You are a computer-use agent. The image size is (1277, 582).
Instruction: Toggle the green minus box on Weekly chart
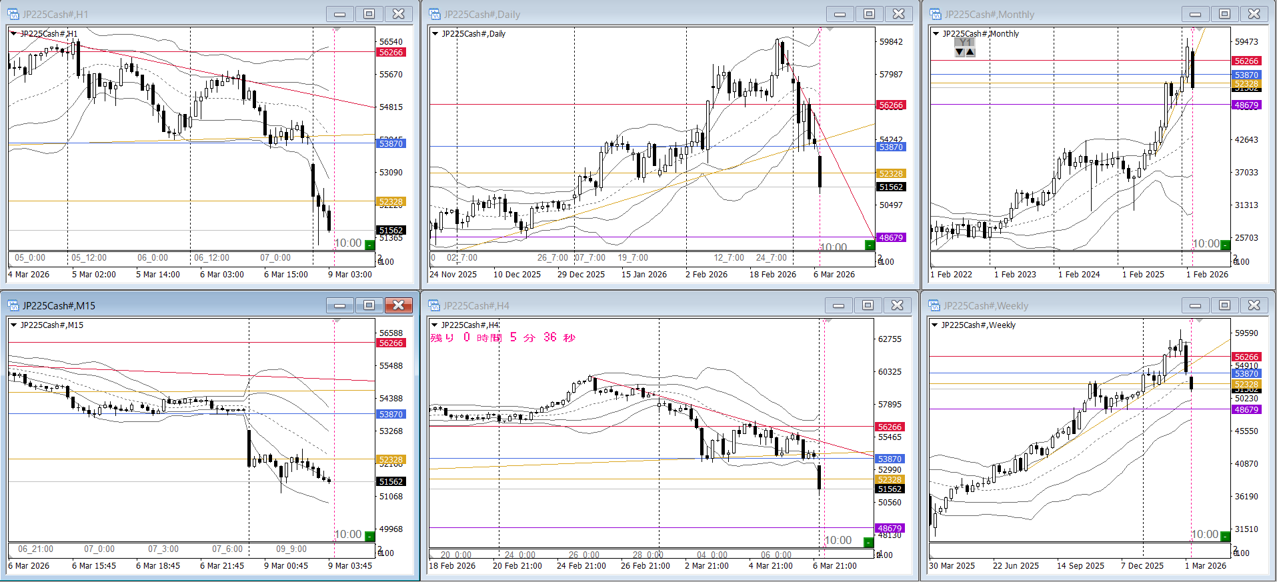1225,535
